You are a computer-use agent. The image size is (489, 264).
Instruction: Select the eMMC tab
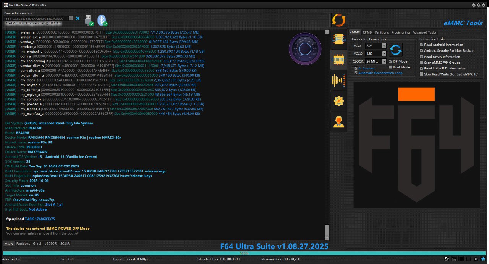click(x=355, y=32)
